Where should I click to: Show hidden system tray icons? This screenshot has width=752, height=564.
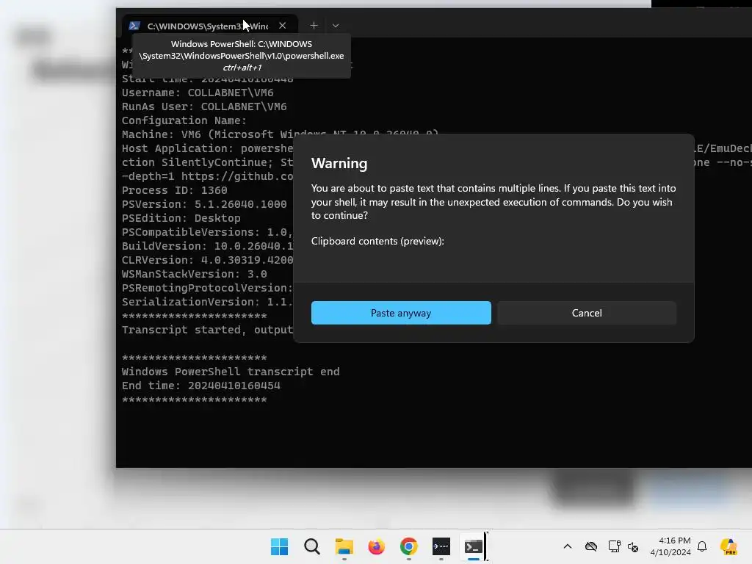click(568, 546)
